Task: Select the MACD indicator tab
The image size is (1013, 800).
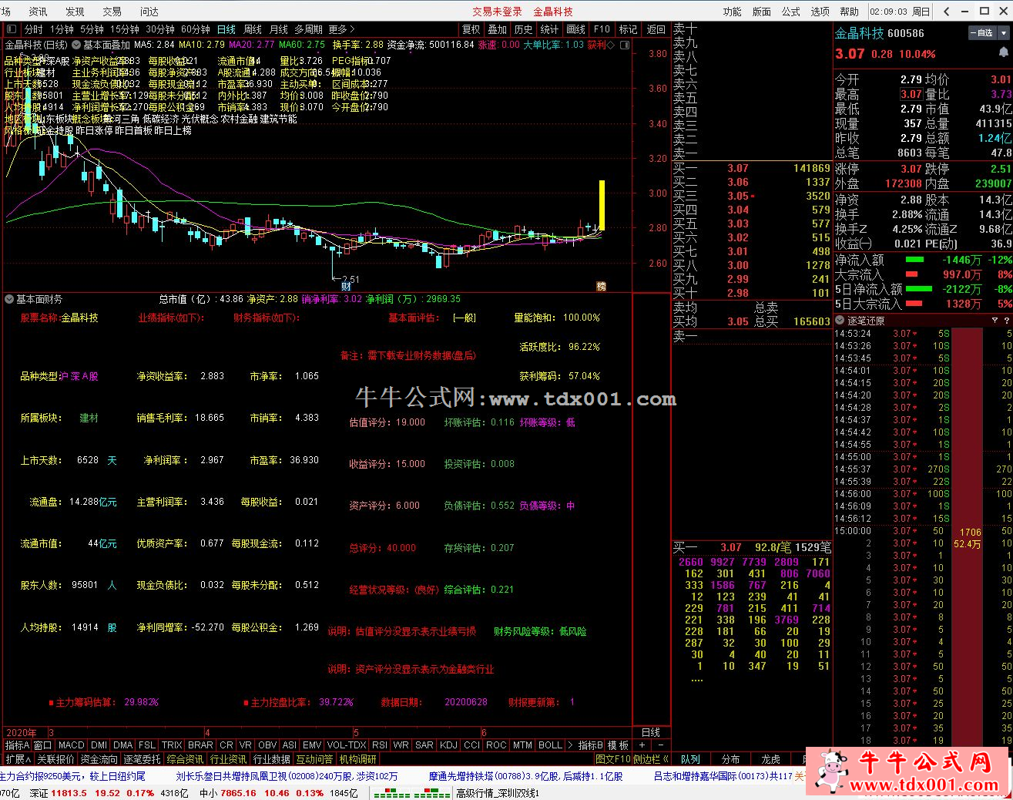Action: (71, 745)
